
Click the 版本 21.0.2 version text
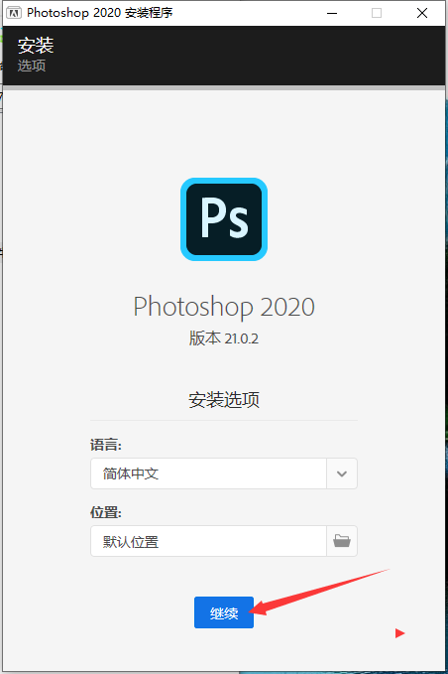[x=224, y=338]
